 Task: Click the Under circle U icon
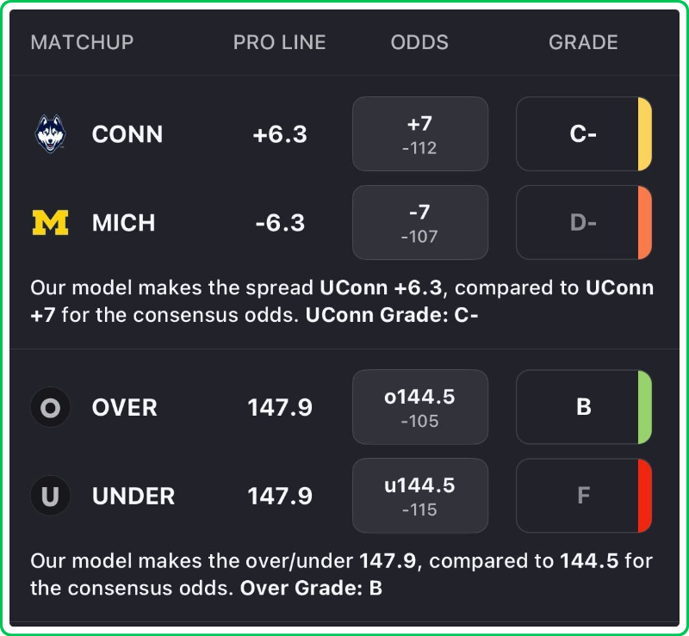point(50,496)
